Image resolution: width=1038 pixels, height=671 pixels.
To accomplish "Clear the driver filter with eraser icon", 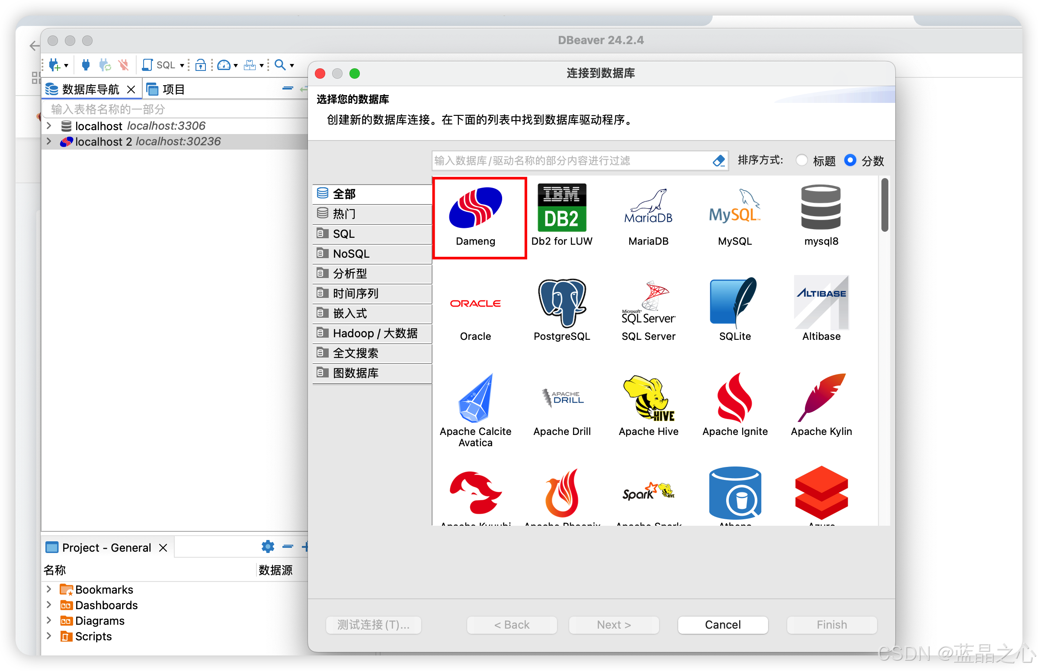I will coord(718,160).
